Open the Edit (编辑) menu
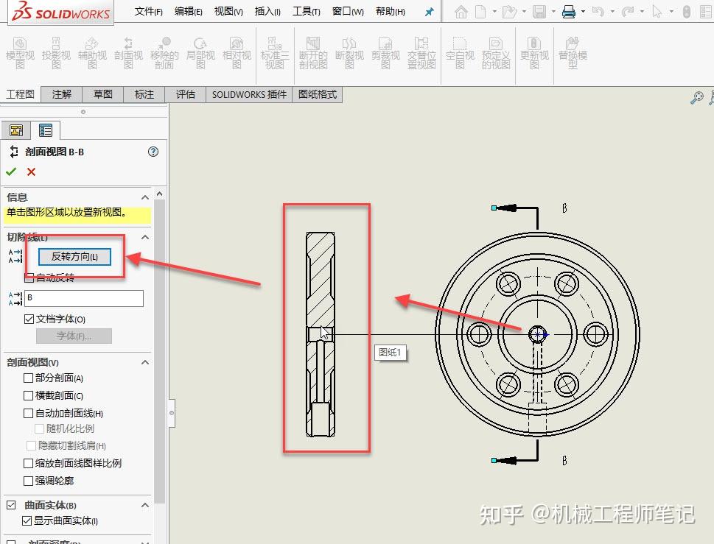714x544 pixels. click(x=189, y=11)
